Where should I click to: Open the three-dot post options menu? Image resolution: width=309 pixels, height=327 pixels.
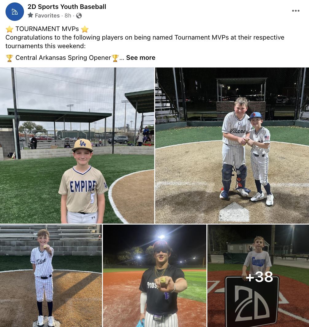click(x=295, y=11)
